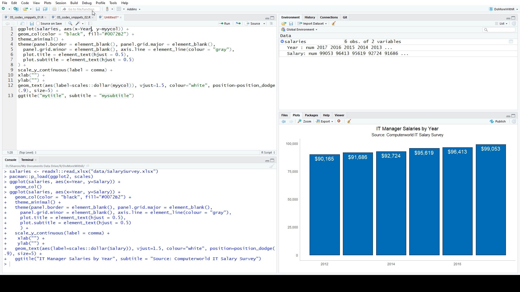Open the Export dropdown in Plots

(x=325, y=121)
